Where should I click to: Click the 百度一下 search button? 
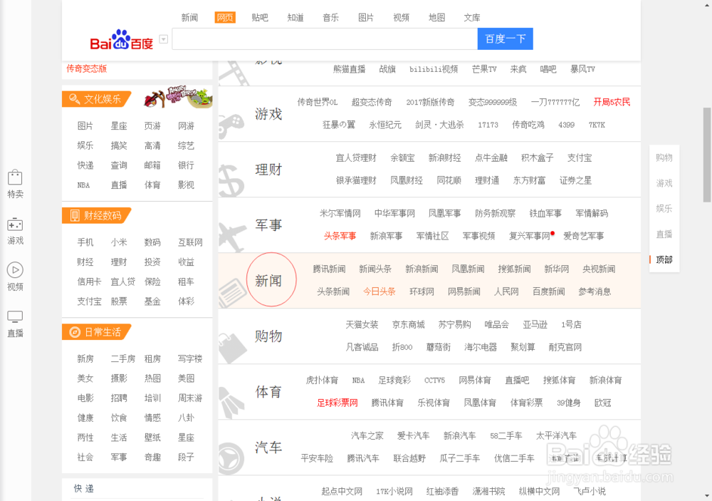pos(505,38)
